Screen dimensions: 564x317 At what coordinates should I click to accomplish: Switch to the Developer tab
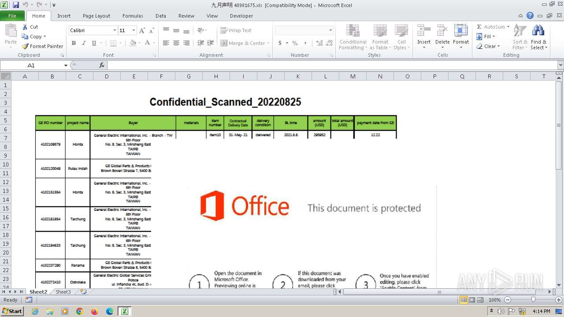(x=241, y=16)
